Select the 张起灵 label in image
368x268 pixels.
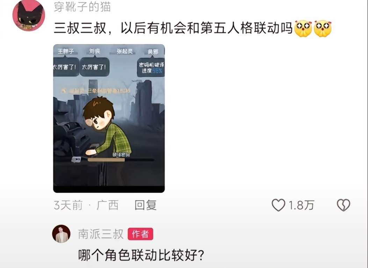click(125, 51)
